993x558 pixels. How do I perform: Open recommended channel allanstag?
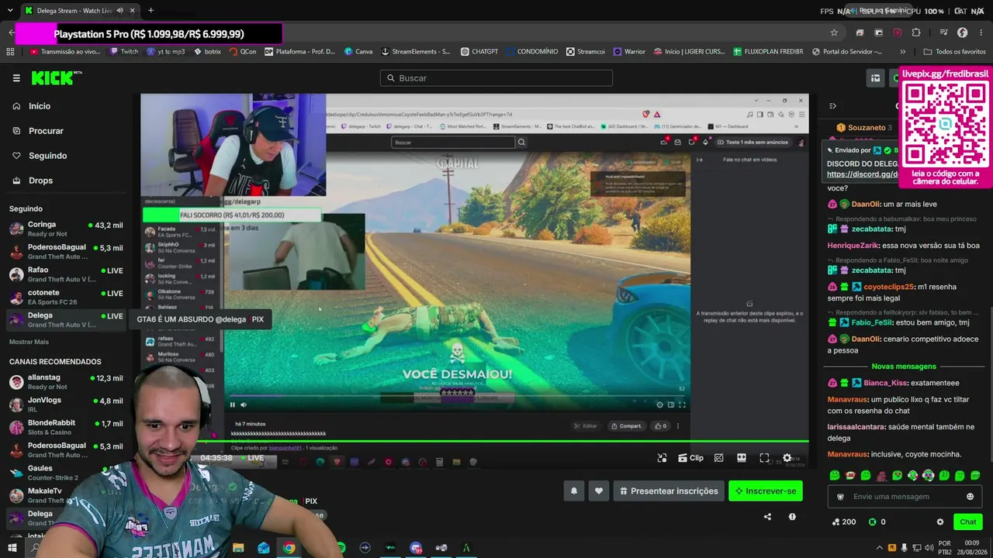[x=66, y=381]
